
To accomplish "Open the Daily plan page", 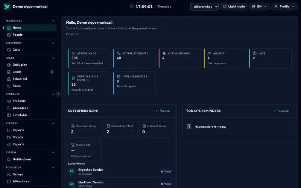I will 30,65.
